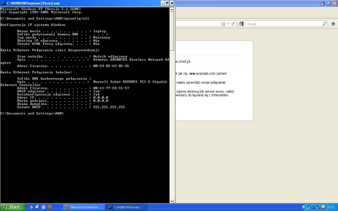Bookmark this page with the star icon
Image resolution: width=338 pixels, height=211 pixels.
coord(223,24)
